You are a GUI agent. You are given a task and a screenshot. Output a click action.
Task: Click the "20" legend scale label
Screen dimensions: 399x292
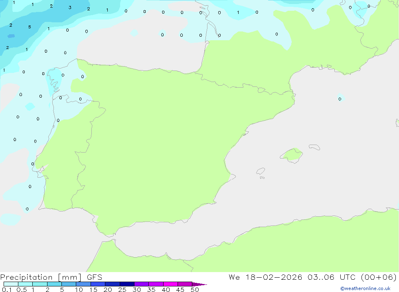108,290
